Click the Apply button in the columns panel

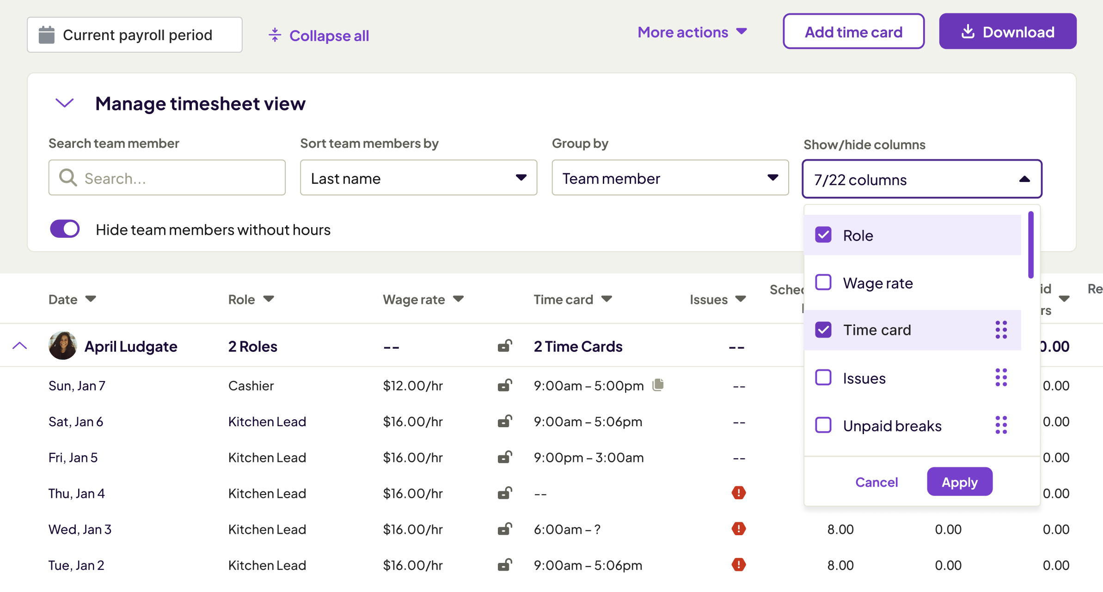click(x=959, y=482)
